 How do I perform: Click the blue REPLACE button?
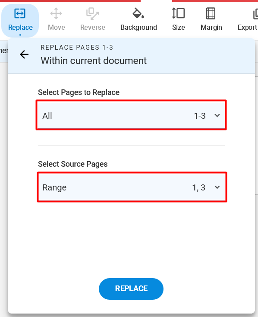pos(131,288)
